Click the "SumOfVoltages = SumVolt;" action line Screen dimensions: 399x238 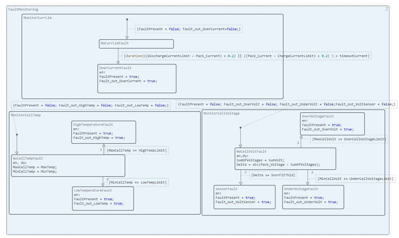pos(261,160)
